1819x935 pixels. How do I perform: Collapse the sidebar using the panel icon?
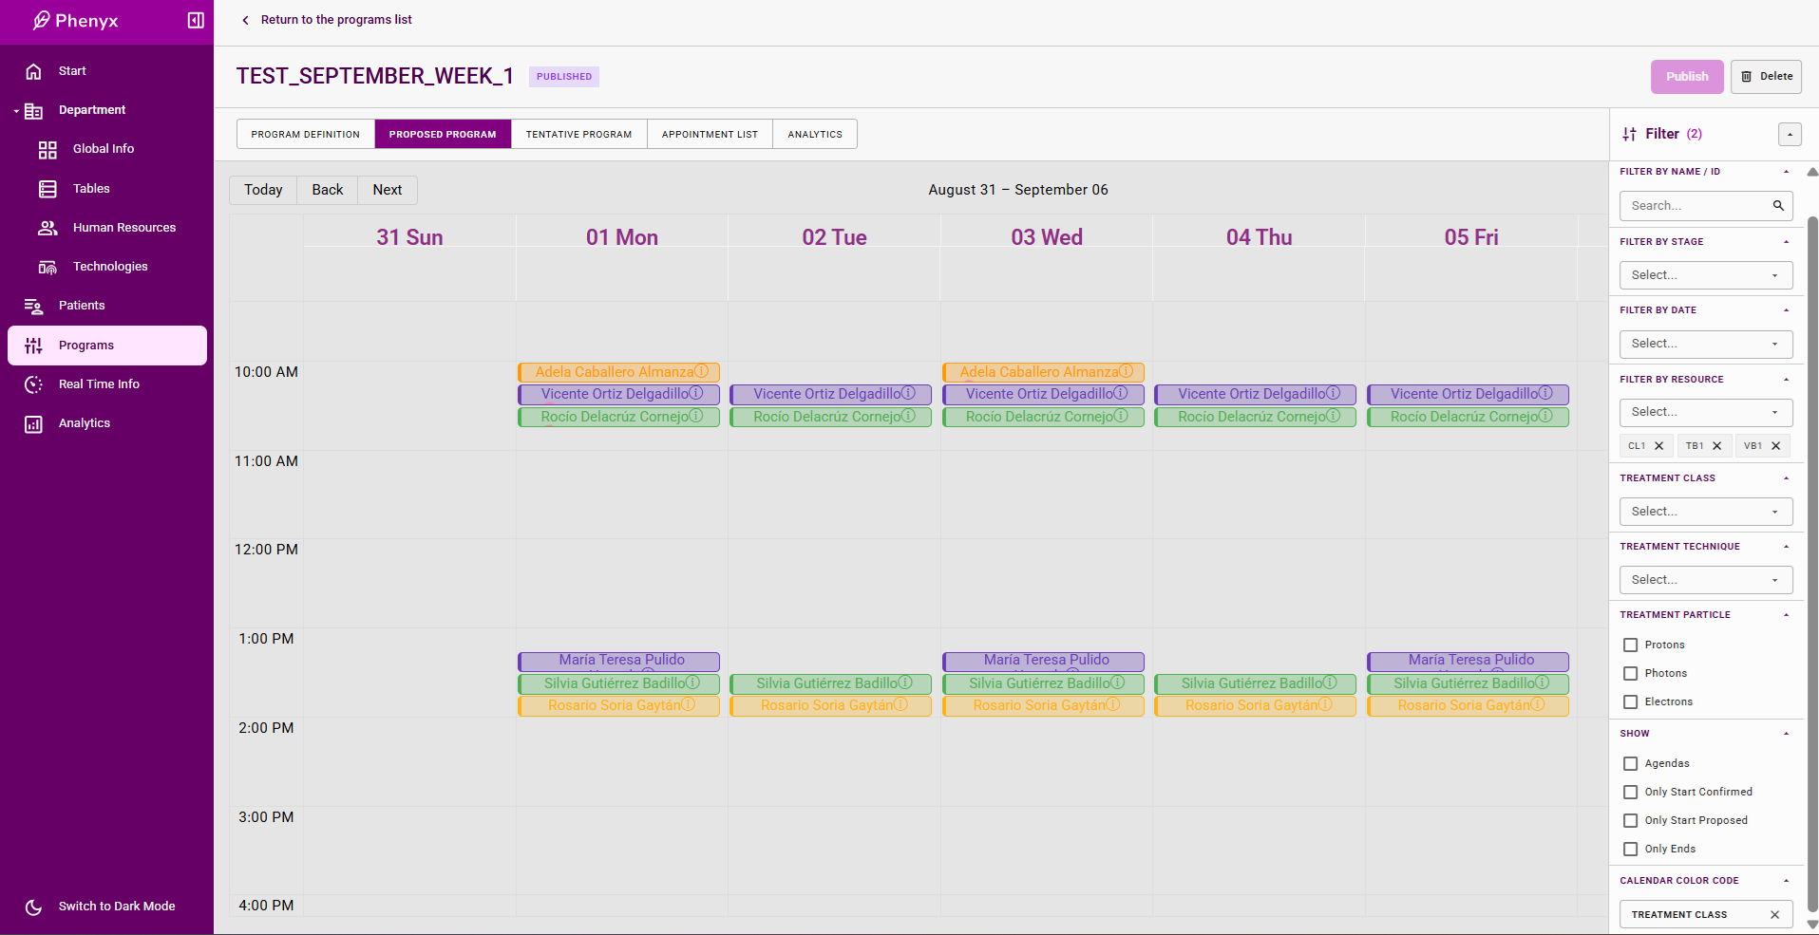coord(196,20)
